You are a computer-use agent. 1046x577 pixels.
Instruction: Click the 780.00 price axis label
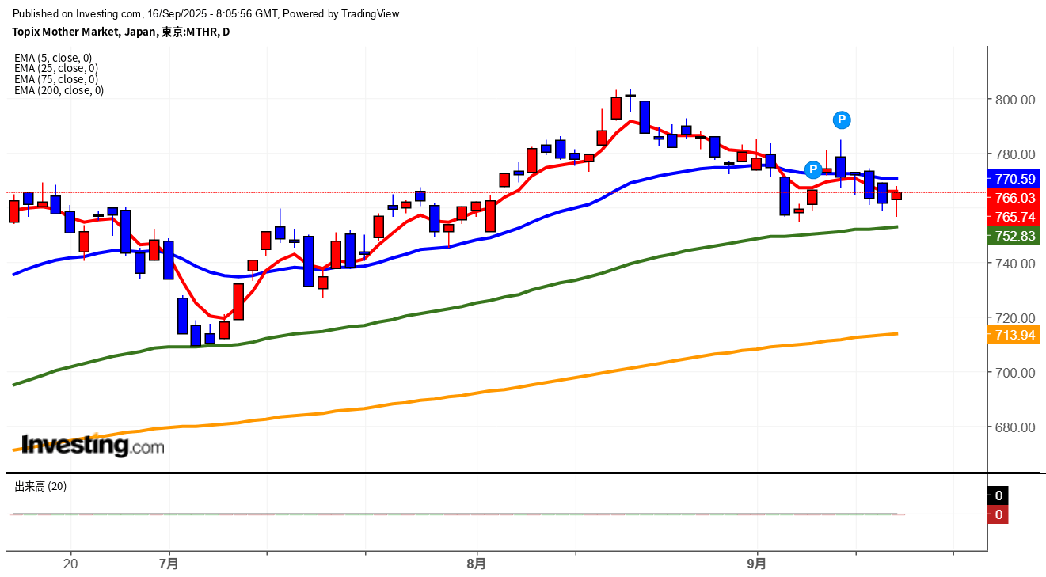1015,154
